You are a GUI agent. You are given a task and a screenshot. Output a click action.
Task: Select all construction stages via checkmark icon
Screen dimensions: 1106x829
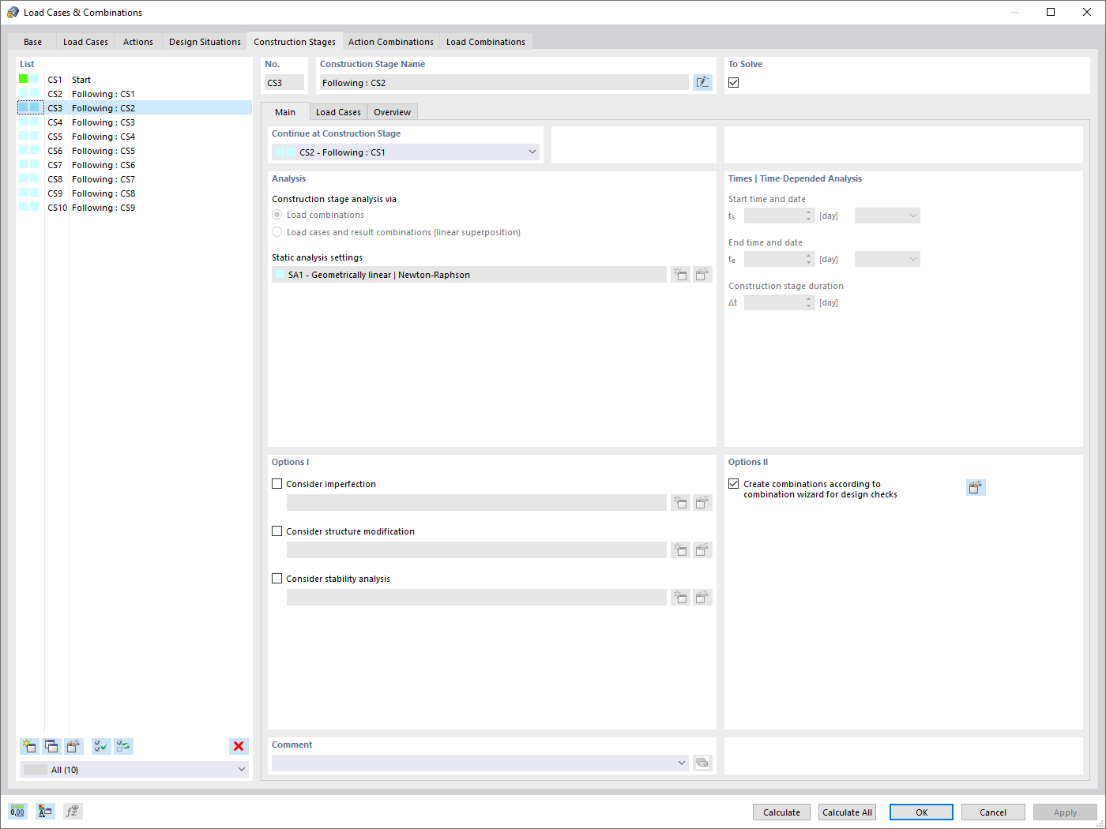[x=100, y=746]
